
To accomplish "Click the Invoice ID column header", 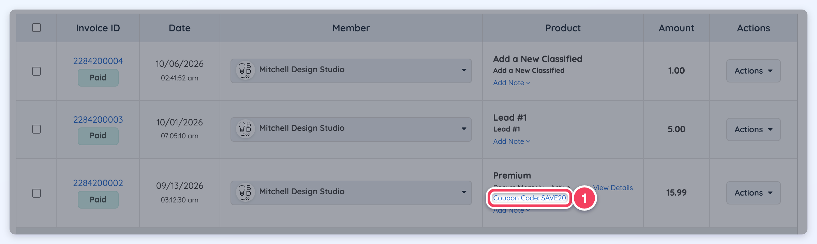I will [x=98, y=28].
